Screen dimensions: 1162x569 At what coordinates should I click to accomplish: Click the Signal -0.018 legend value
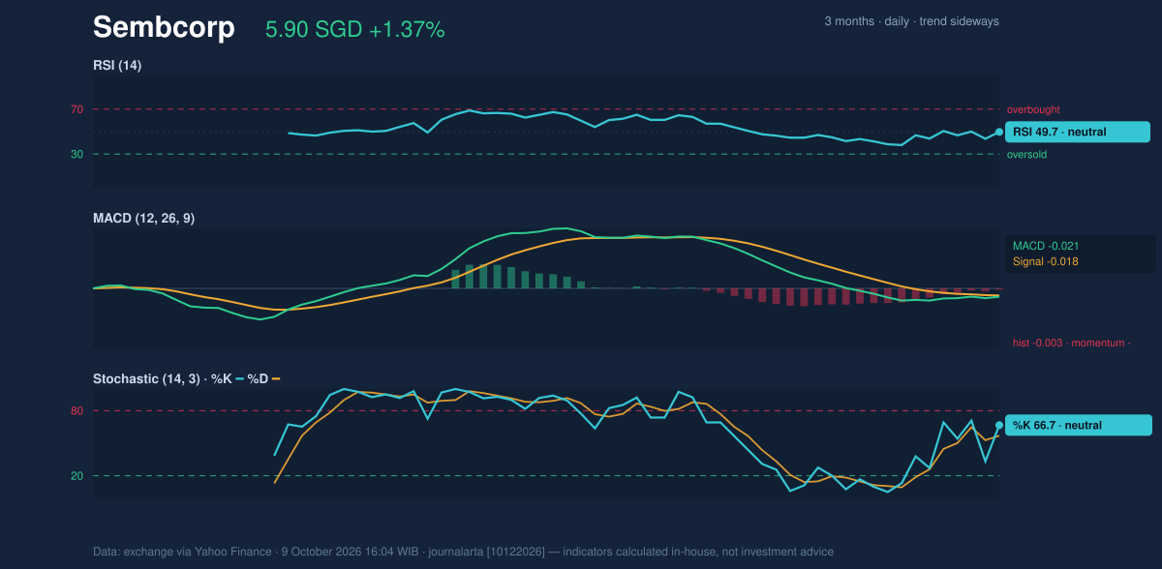[1046, 261]
